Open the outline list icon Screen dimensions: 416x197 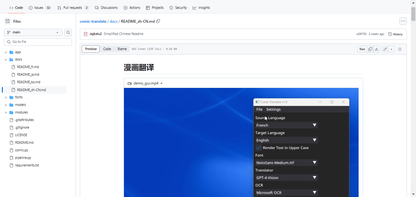[400, 49]
